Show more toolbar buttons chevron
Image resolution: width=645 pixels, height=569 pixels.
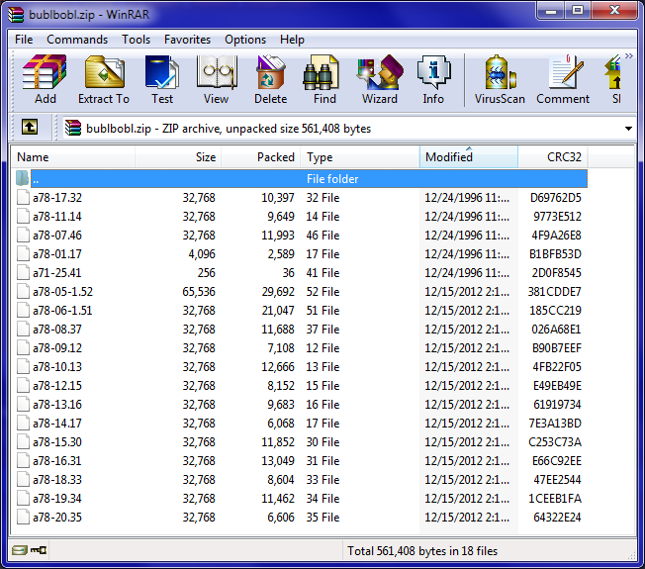click(628, 56)
